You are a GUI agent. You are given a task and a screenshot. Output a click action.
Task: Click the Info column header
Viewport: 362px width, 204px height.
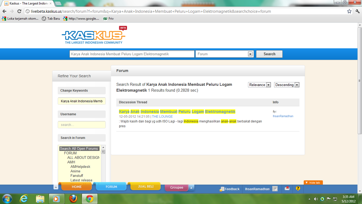click(275, 102)
